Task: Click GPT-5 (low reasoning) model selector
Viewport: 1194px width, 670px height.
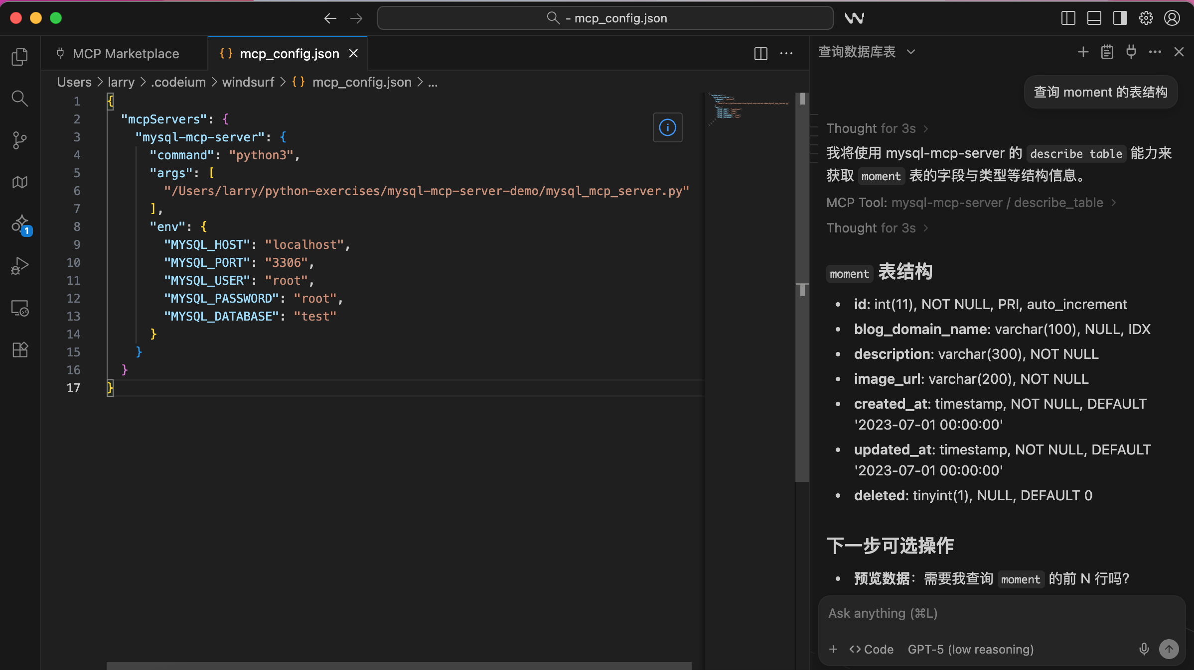Action: tap(970, 649)
